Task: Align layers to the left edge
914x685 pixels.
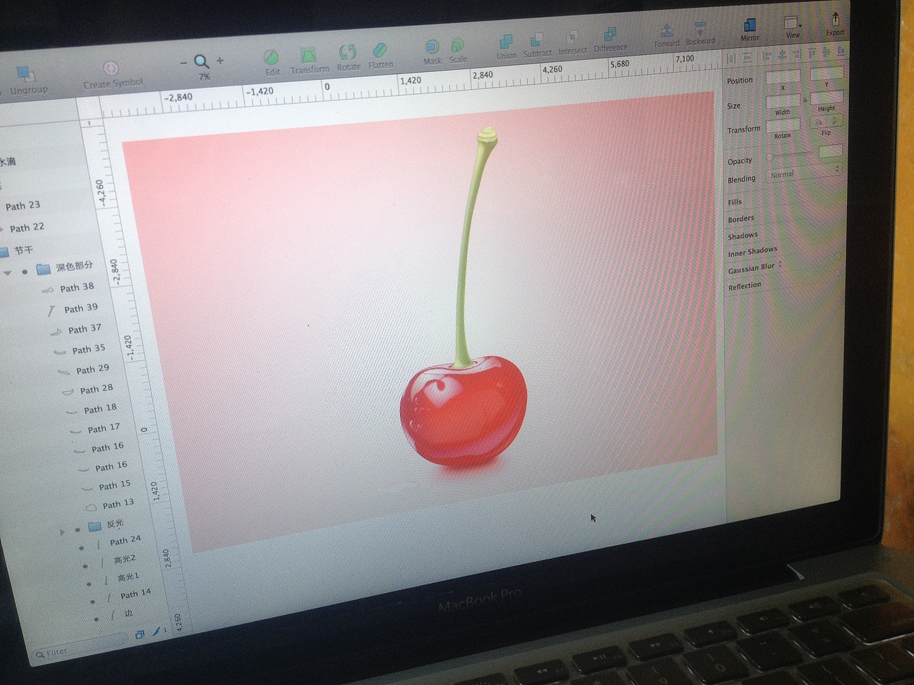Action: point(766,56)
